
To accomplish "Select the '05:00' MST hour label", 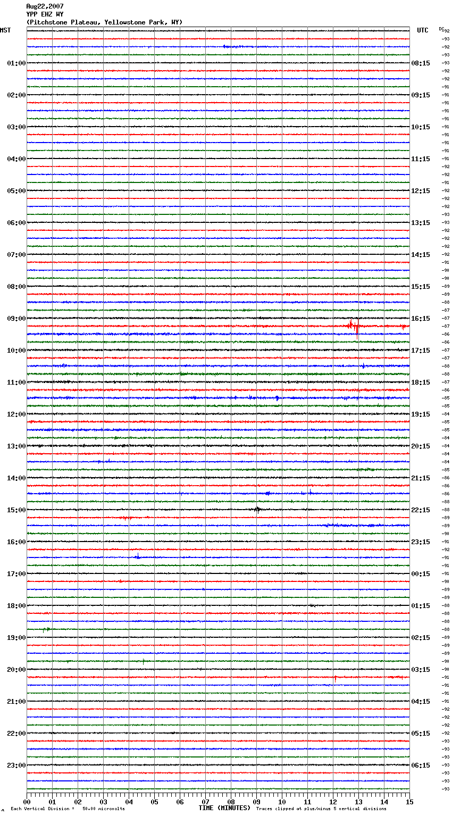I will click(x=16, y=191).
